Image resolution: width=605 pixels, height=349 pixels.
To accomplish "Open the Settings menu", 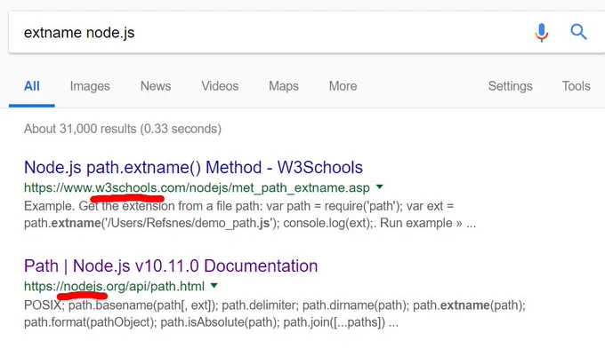I will click(510, 86).
